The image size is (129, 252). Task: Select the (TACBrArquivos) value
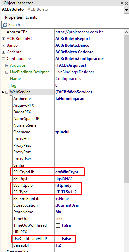[x=71, y=66]
